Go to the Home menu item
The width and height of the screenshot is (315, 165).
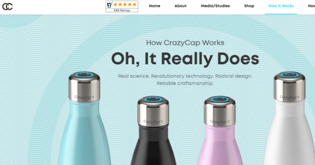[155, 6]
